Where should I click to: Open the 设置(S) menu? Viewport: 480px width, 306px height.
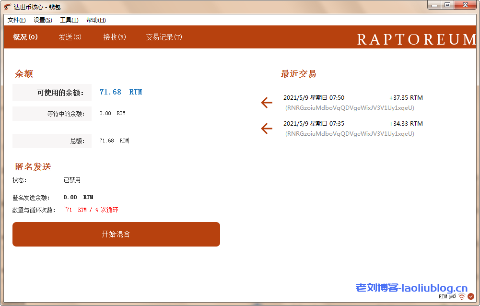[43, 20]
